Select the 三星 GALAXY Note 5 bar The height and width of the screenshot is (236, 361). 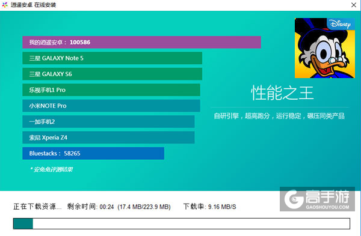click(112, 58)
